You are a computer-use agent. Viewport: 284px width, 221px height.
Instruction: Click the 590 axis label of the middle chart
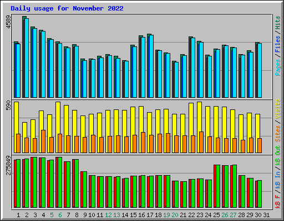click(8, 105)
